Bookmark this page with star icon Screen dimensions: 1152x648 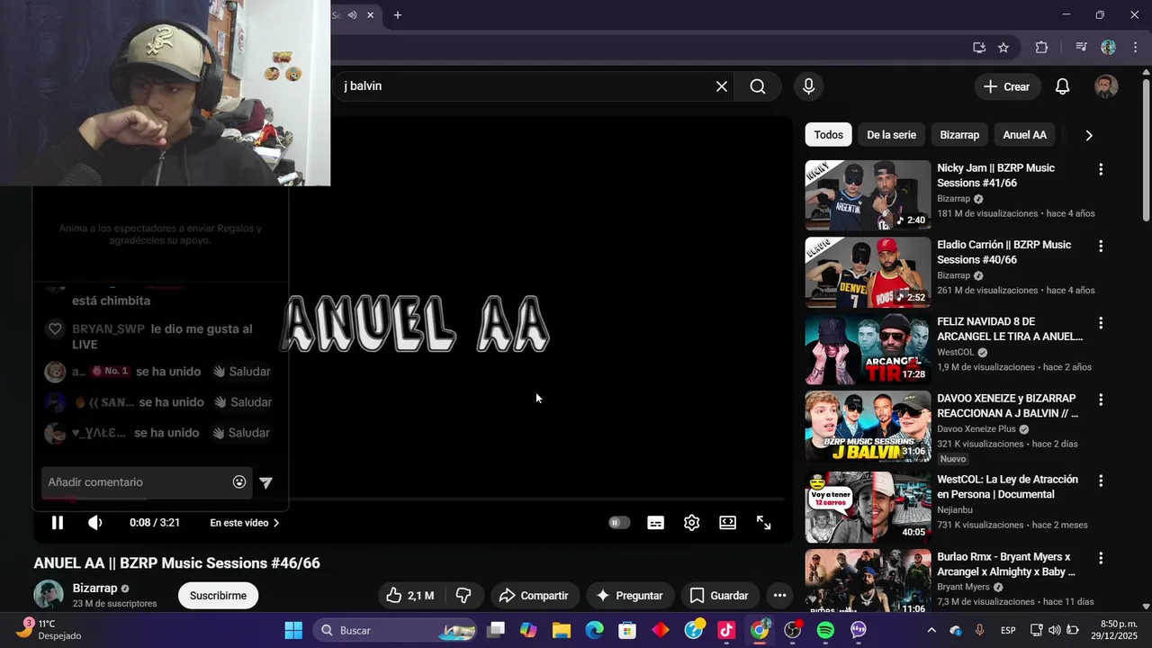tap(1003, 48)
